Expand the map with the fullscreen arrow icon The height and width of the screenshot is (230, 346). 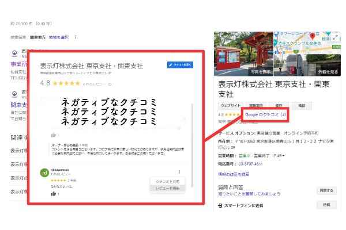pos(335,37)
